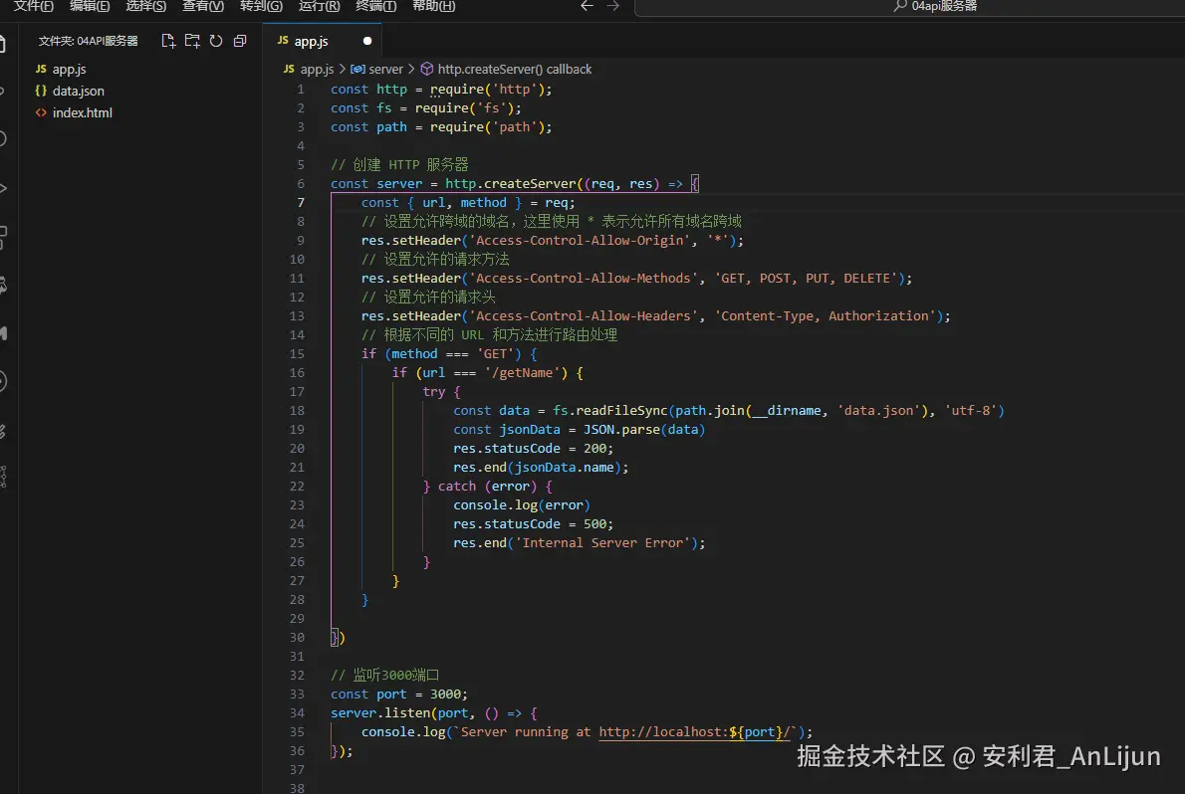Click the New Folder icon in explorer header
Viewport: 1185px width, 794px height.
(x=192, y=41)
